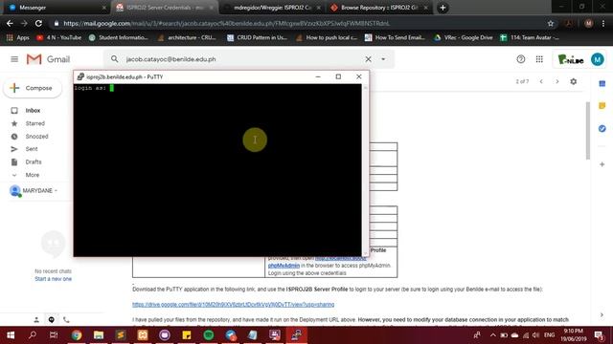Click the email page scrollbar
Viewport: 613px width, 344px height.
587,131
